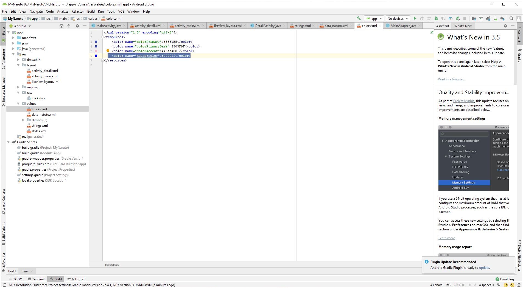This screenshot has width=523, height=288.
Task: Expand the drawable folder
Action: [18, 60]
